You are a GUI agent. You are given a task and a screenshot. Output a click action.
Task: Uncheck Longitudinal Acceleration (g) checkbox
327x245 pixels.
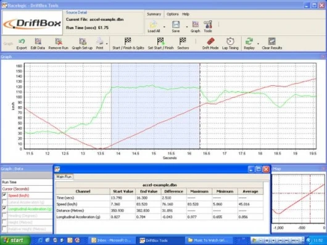(4, 209)
